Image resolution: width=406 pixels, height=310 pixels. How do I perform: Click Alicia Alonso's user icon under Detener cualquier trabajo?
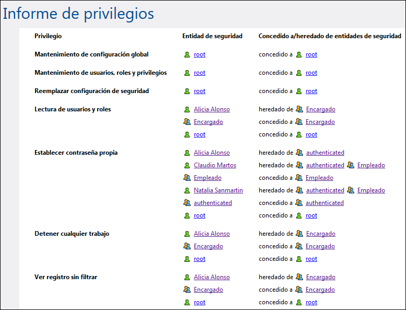tap(187, 234)
